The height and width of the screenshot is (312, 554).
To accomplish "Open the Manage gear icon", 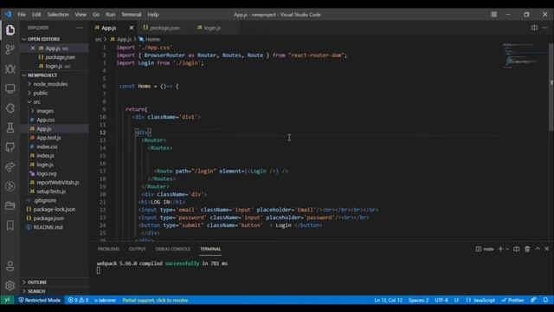I will (x=10, y=285).
